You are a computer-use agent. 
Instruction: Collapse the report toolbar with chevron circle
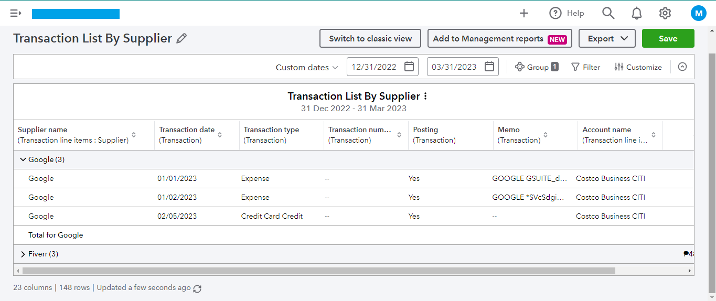pyautogui.click(x=682, y=67)
